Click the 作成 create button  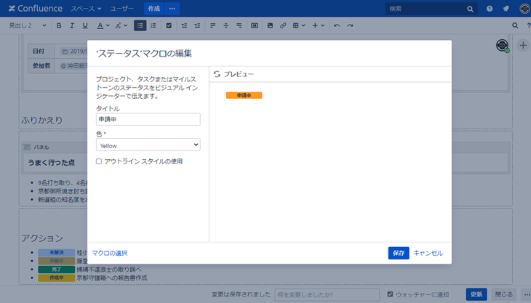point(154,9)
